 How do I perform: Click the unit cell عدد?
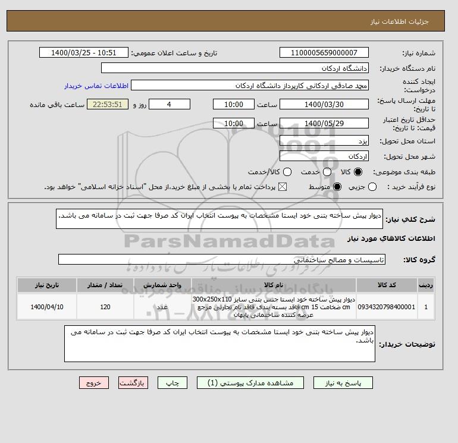click(x=162, y=307)
